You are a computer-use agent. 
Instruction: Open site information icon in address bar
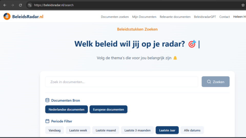pos(30,5)
